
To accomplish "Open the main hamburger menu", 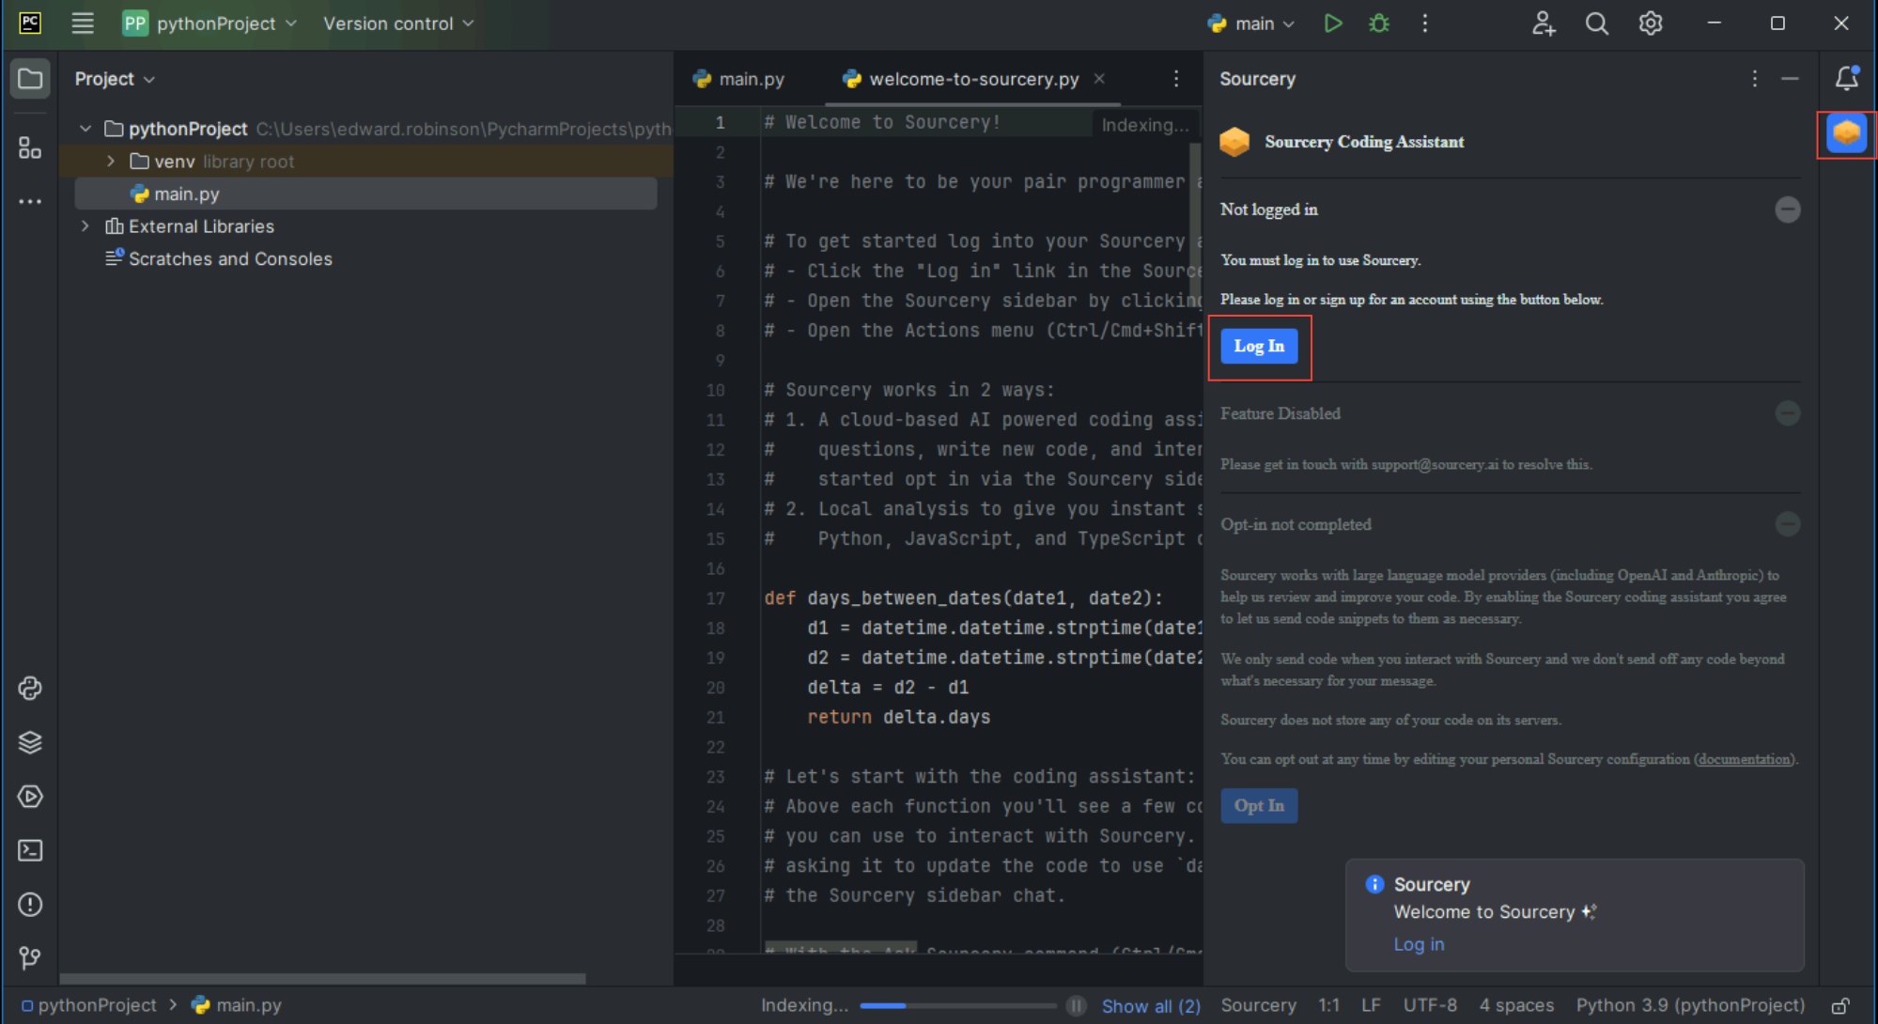I will 83,23.
